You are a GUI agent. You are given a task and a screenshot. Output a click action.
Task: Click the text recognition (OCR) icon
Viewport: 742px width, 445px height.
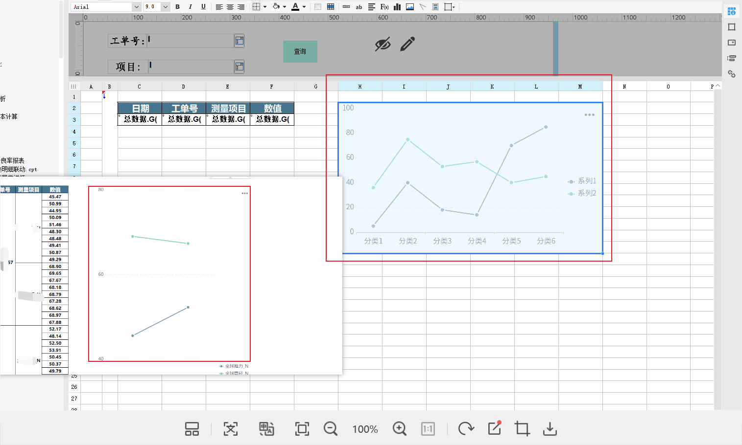(231, 429)
